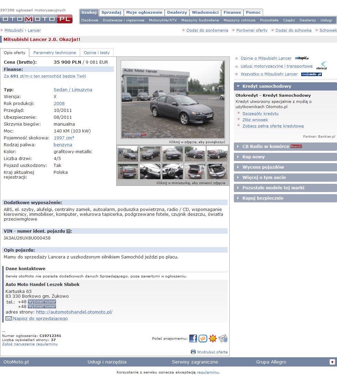This screenshot has width=337, height=381.
Task: Switch to the Parametry techniczne tab
Action: click(55, 53)
